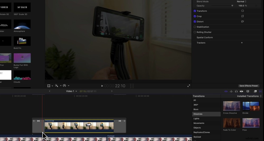Uncheck the Distort checkbox
This screenshot has width=264, height=141.
pos(195,22)
